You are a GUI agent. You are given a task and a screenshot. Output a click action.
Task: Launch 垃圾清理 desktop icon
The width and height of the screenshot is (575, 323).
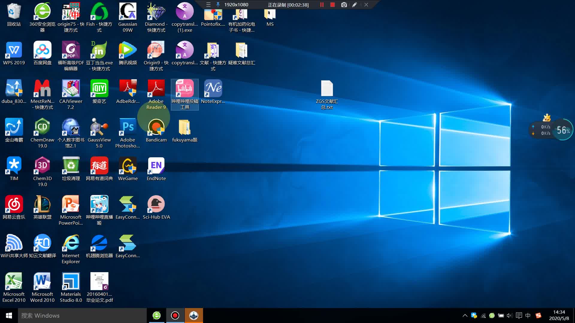click(71, 166)
